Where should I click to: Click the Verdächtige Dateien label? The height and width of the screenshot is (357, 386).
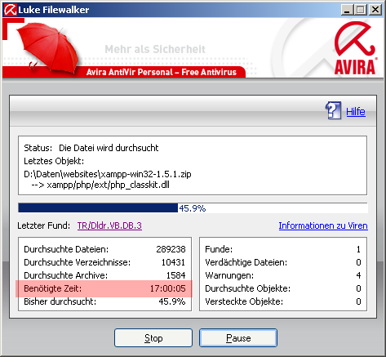(246, 262)
